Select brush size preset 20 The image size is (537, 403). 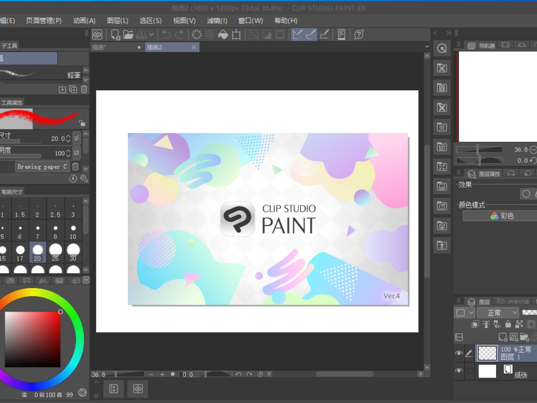click(37, 252)
